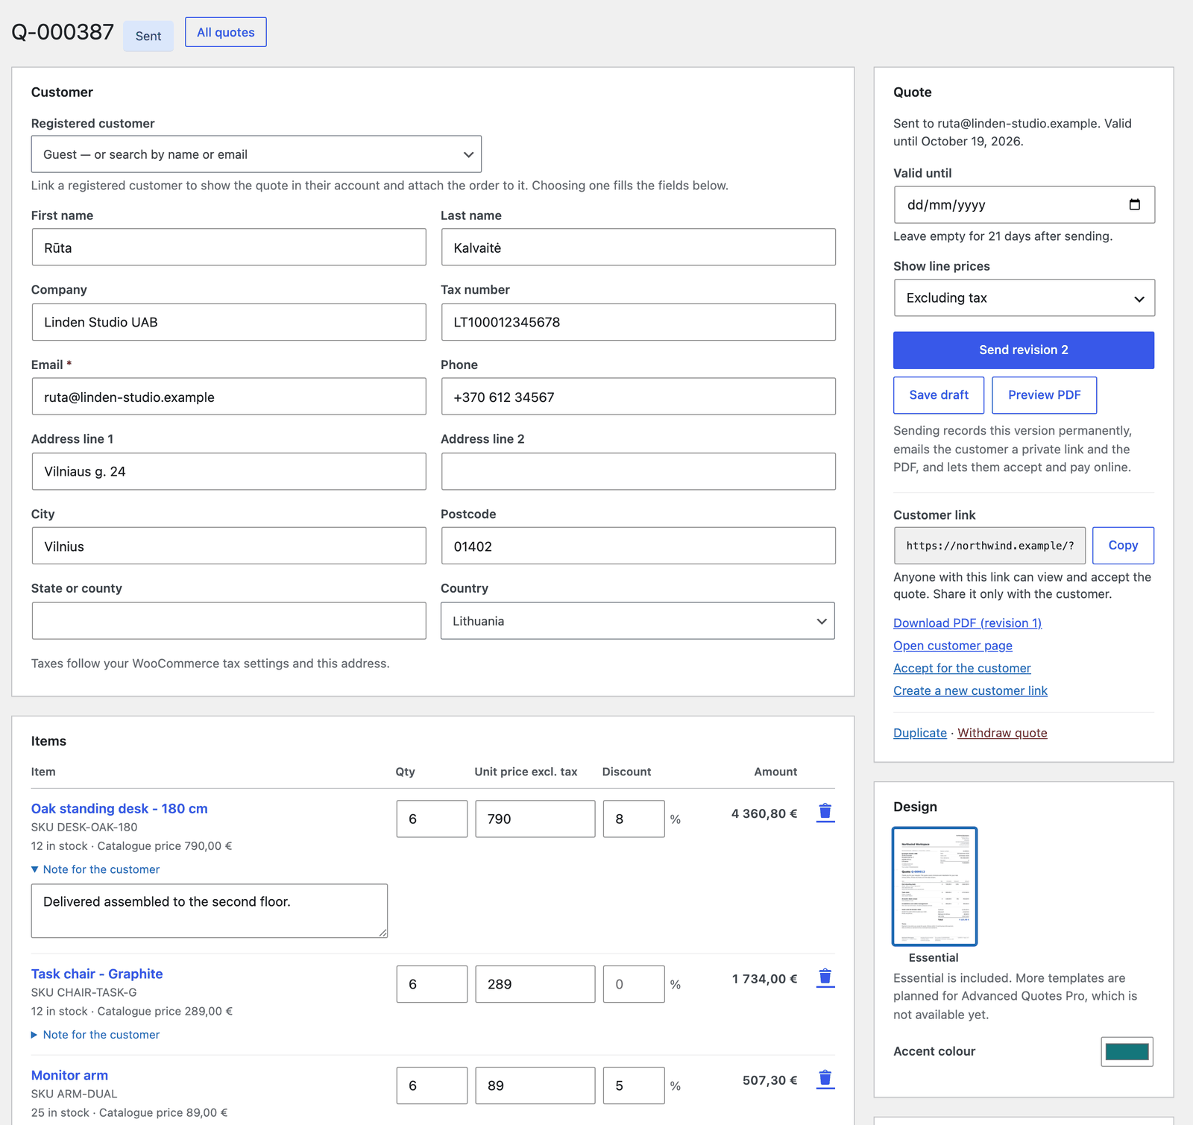Click the Task chair discount field
This screenshot has height=1125, width=1193.
tap(634, 984)
